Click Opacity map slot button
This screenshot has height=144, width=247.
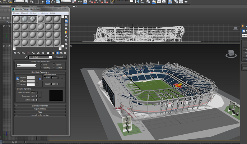62,84
